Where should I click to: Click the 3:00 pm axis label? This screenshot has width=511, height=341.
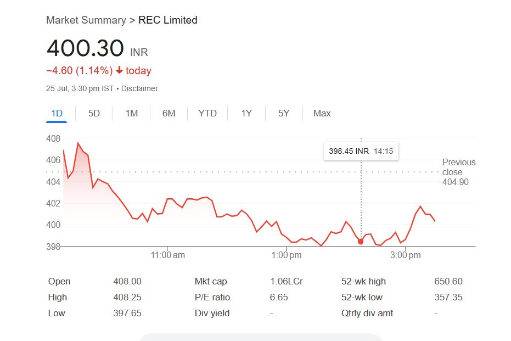[406, 255]
